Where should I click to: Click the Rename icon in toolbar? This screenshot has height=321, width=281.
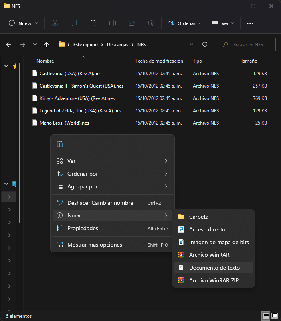113,23
